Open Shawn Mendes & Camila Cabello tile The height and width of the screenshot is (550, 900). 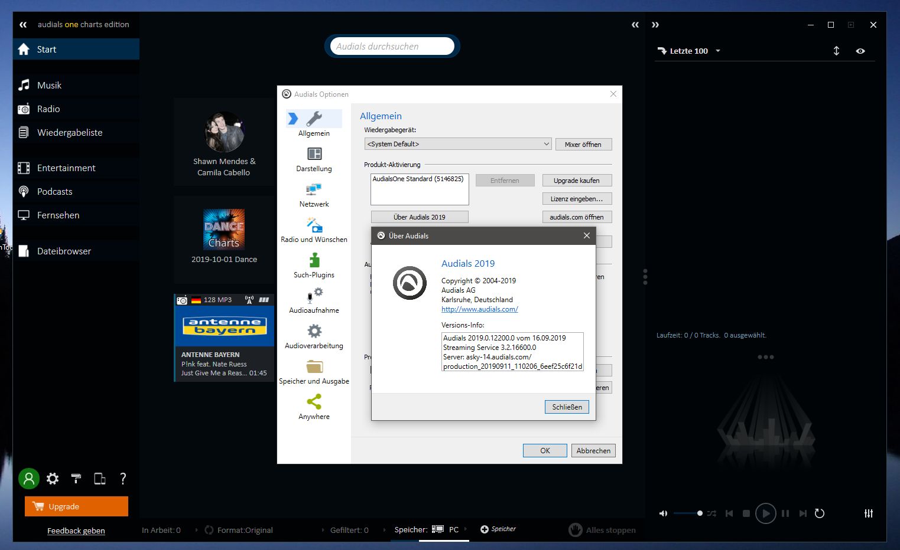224,142
